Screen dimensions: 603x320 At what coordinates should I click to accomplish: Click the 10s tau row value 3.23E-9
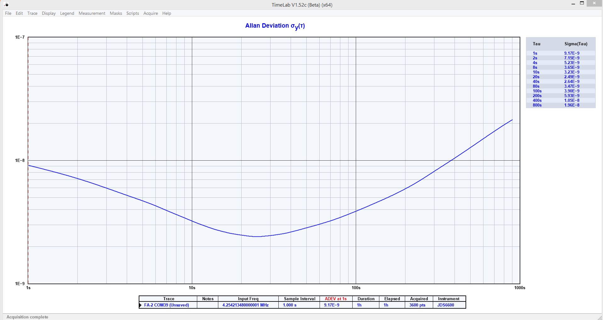coord(572,72)
